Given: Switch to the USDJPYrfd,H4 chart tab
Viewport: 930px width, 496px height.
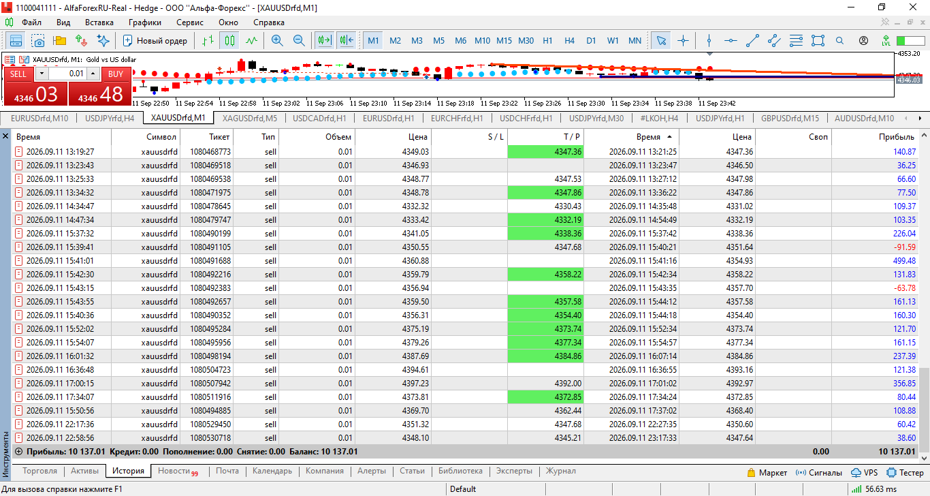Looking at the screenshot, I should click(x=110, y=118).
